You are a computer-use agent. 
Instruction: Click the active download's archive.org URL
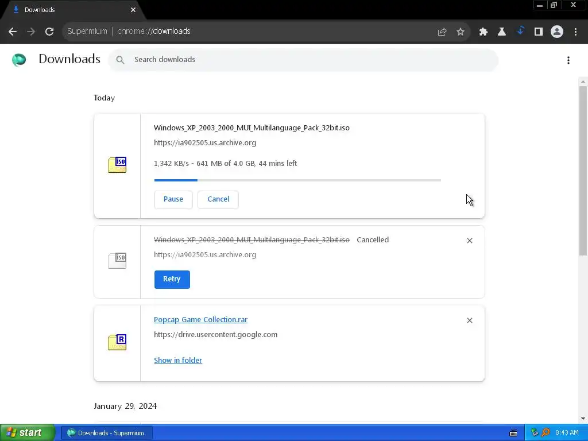click(x=205, y=143)
